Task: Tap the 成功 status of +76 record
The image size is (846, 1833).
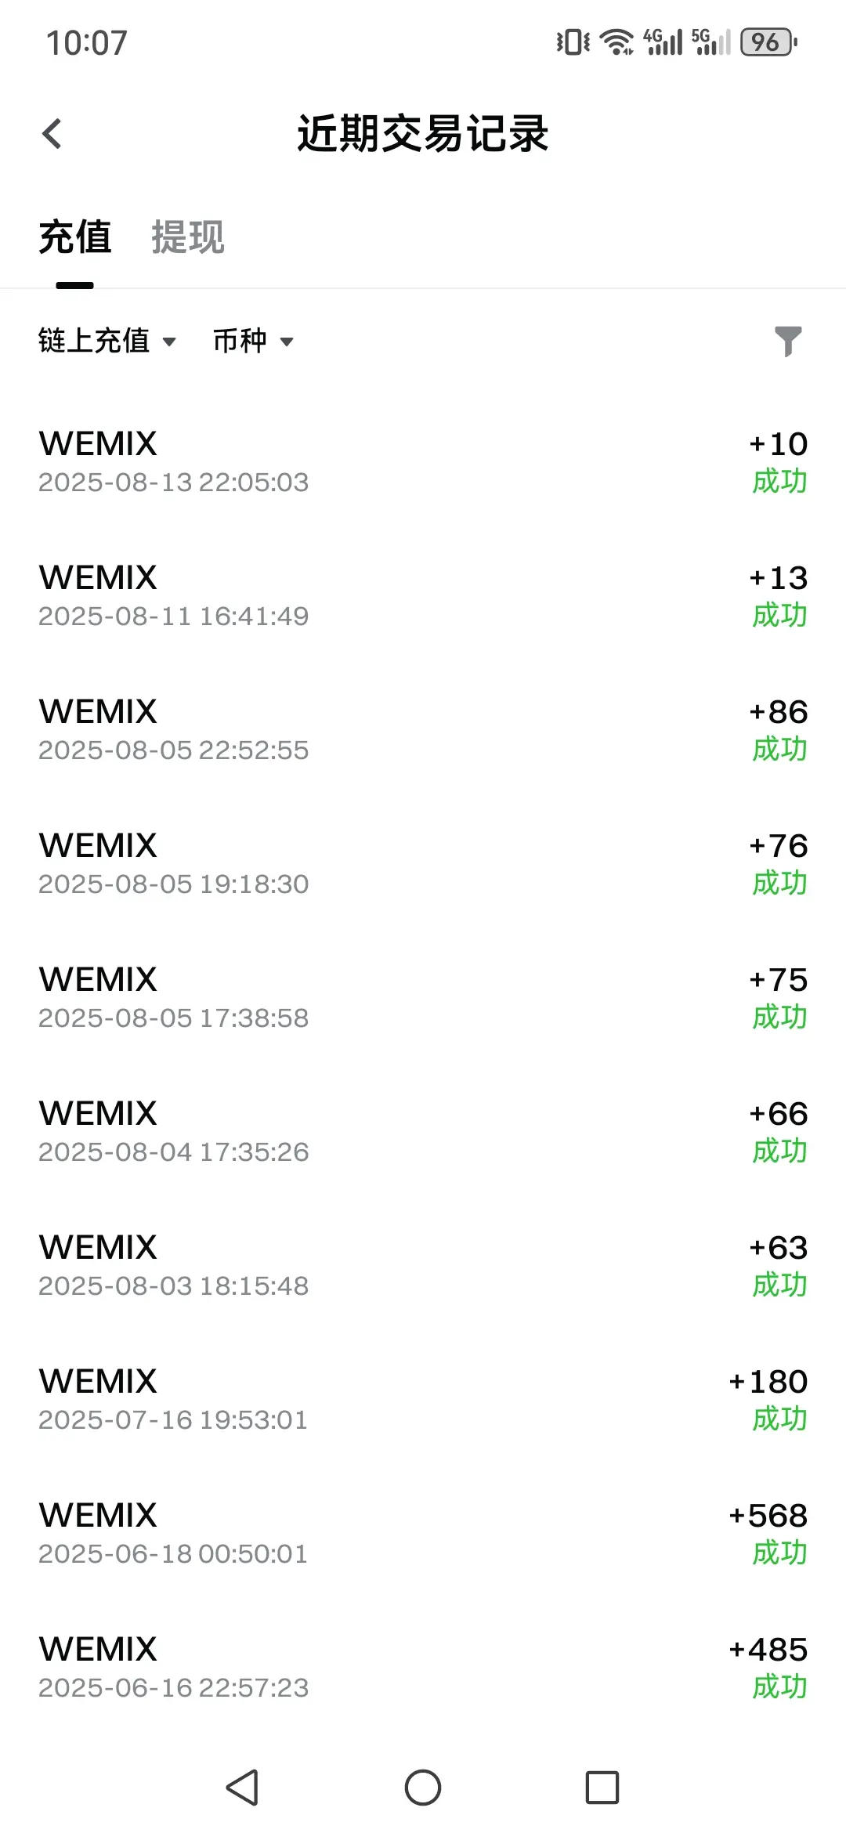Action: point(779,884)
